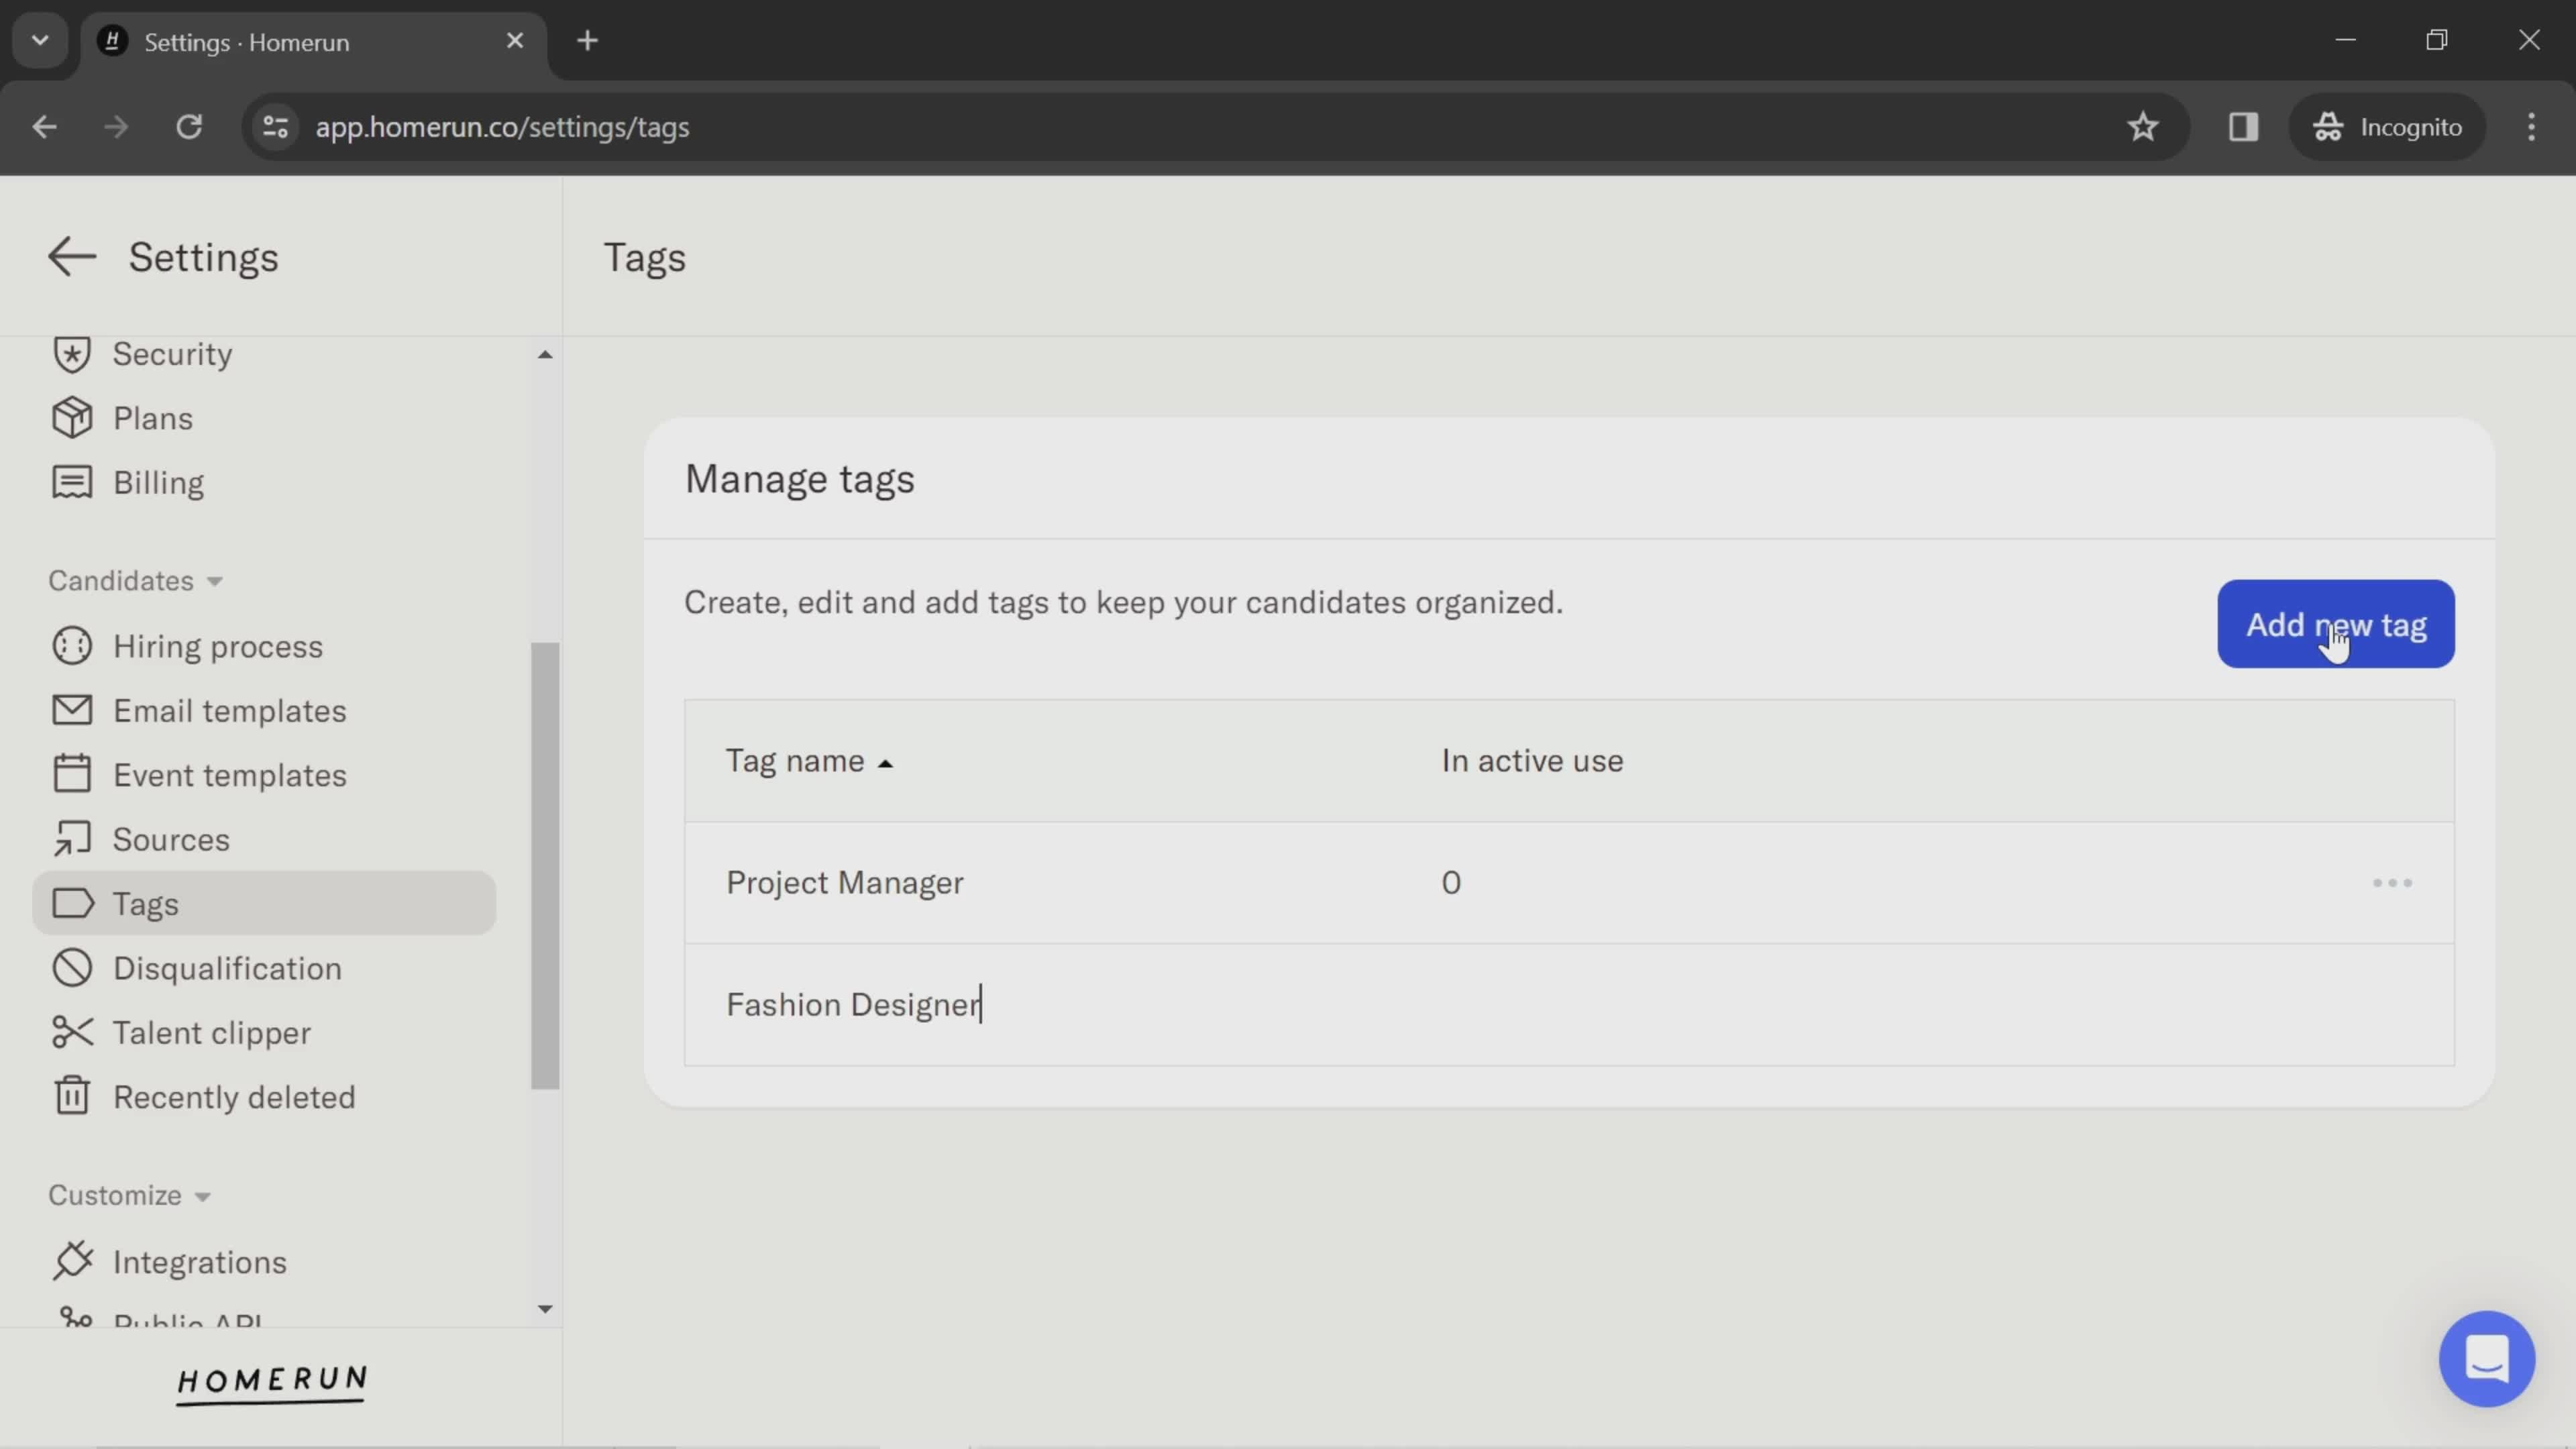The width and height of the screenshot is (2576, 1449).
Task: Select the Sources menu item
Action: 172,839
